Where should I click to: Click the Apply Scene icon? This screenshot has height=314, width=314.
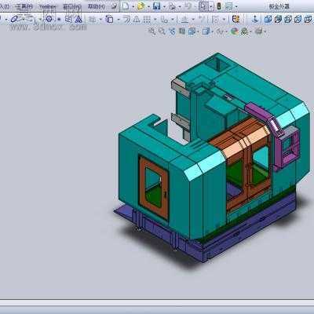(x=245, y=31)
